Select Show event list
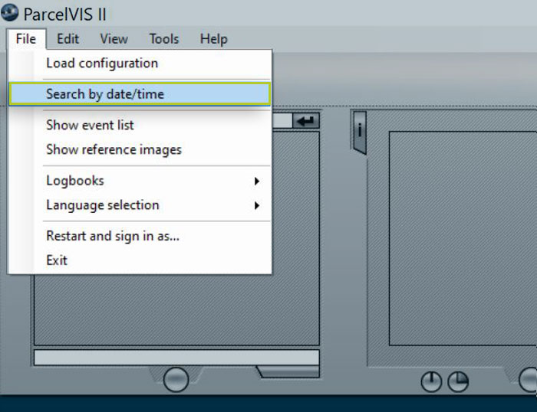Viewport: 537px width, 412px height. [140, 125]
